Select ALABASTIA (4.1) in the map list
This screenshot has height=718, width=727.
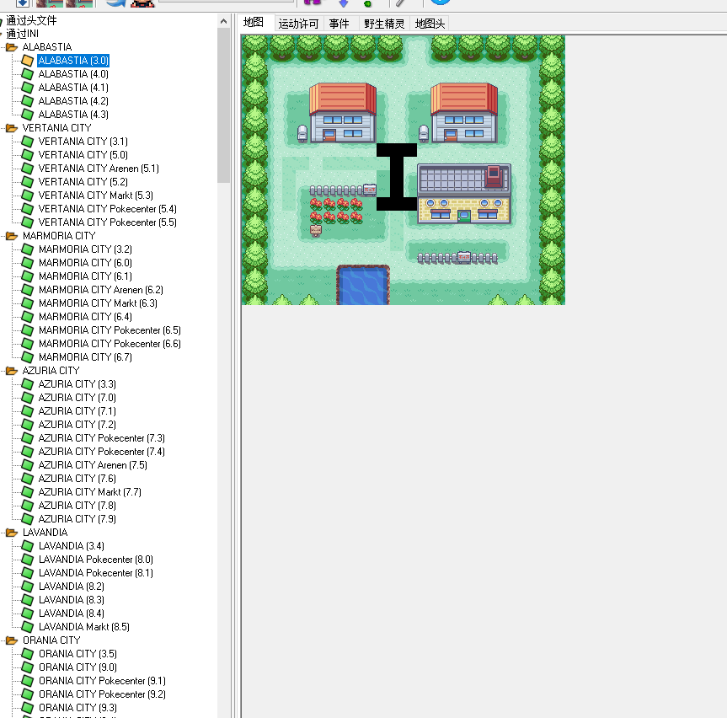pyautogui.click(x=73, y=87)
